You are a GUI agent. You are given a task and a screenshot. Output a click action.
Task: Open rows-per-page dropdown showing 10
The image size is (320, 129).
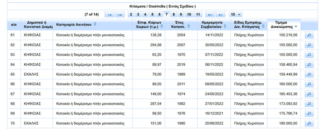pyautogui.click(x=236, y=14)
